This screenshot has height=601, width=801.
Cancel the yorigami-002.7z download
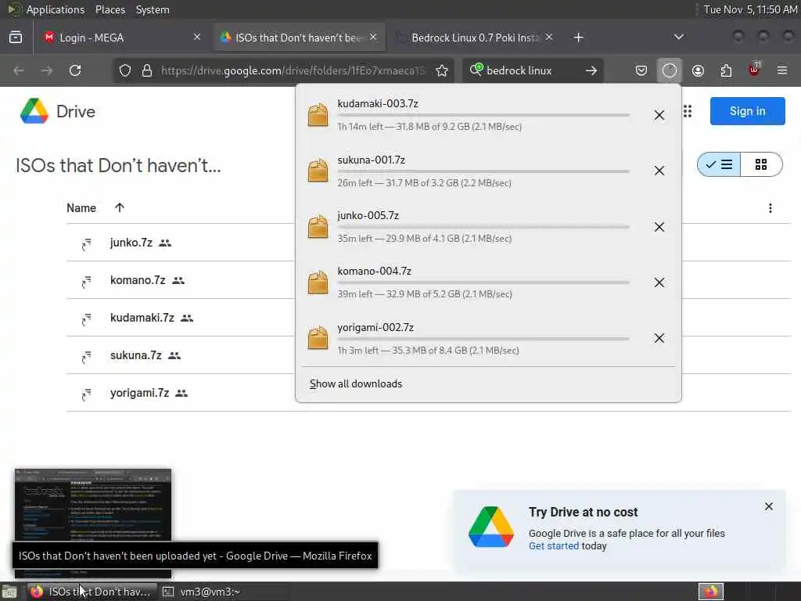659,338
